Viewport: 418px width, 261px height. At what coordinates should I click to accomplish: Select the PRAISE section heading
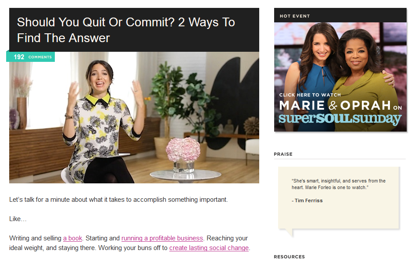(283, 154)
